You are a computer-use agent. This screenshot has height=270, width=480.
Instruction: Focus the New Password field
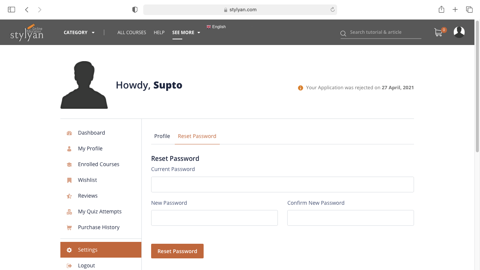click(x=214, y=218)
